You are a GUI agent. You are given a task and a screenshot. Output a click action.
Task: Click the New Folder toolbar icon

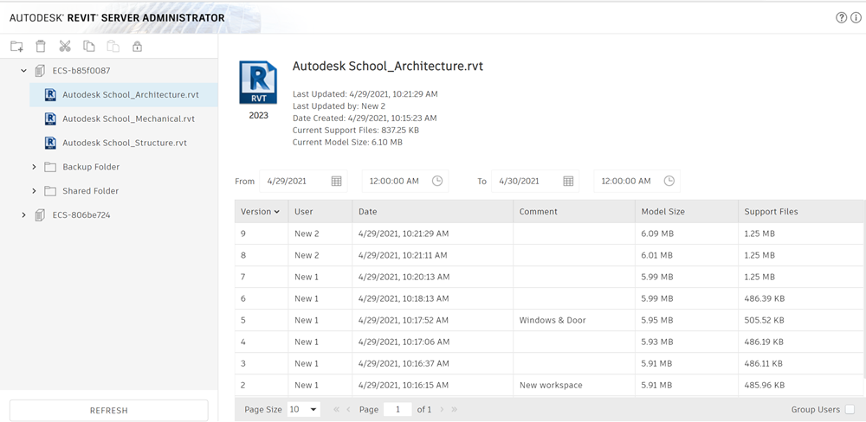point(16,47)
